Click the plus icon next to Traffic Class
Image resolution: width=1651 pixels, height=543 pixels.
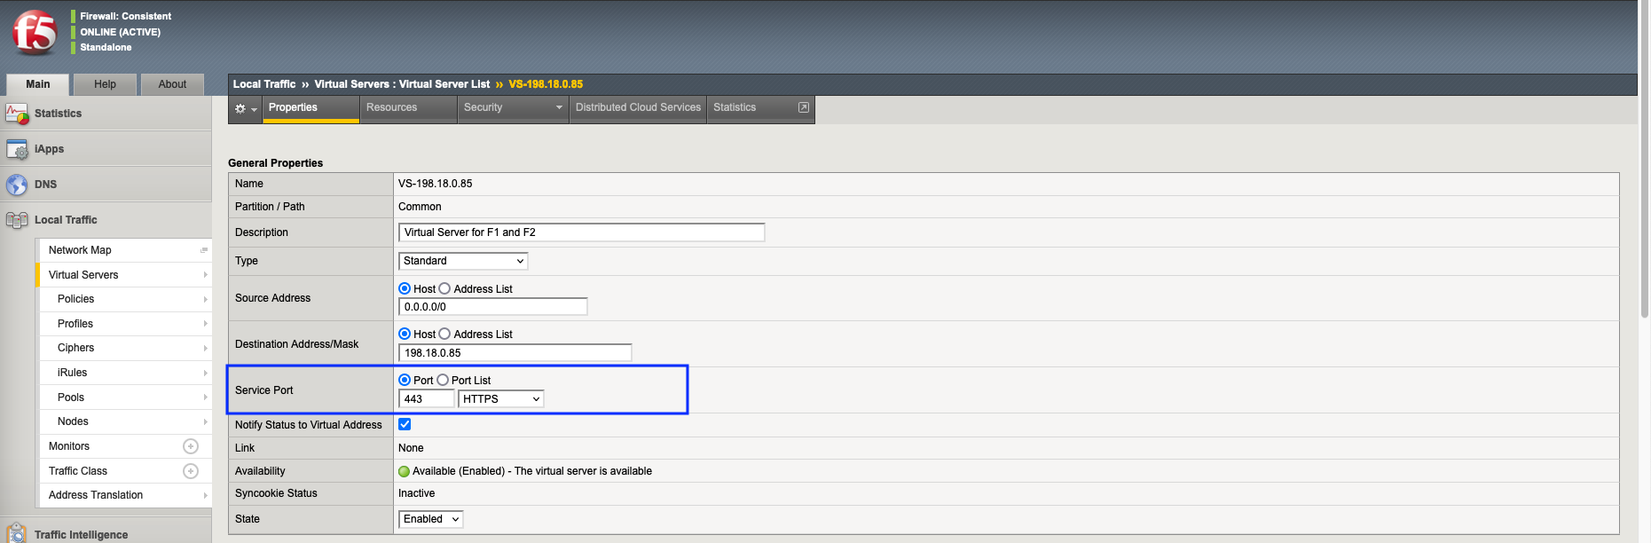[x=190, y=471]
